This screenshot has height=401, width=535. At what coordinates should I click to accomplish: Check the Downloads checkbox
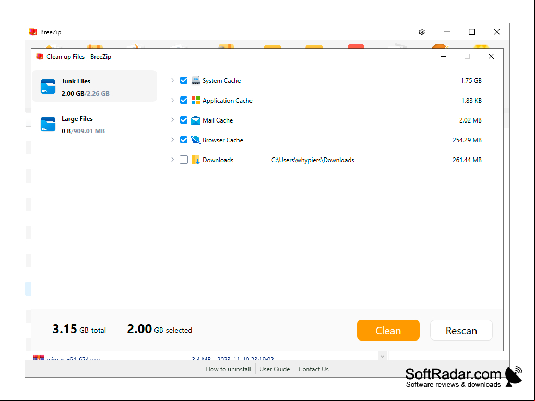point(184,160)
